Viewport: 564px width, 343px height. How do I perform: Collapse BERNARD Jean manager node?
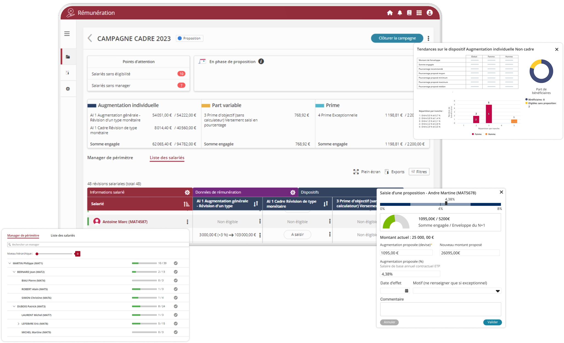click(14, 272)
